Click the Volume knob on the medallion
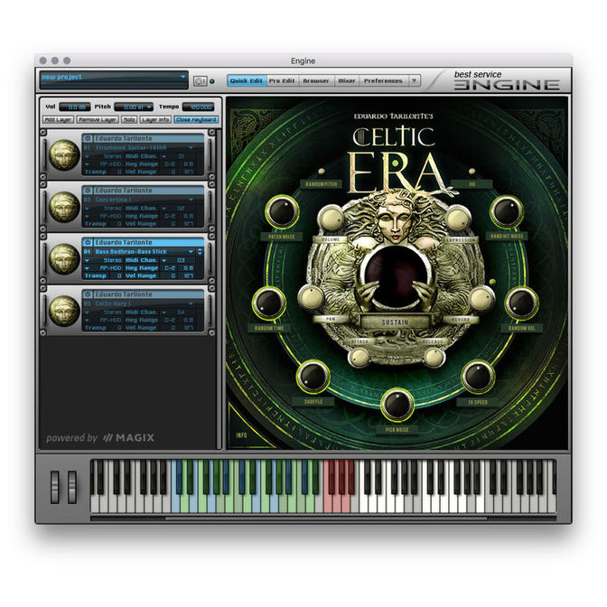The image size is (607, 607). [x=331, y=219]
